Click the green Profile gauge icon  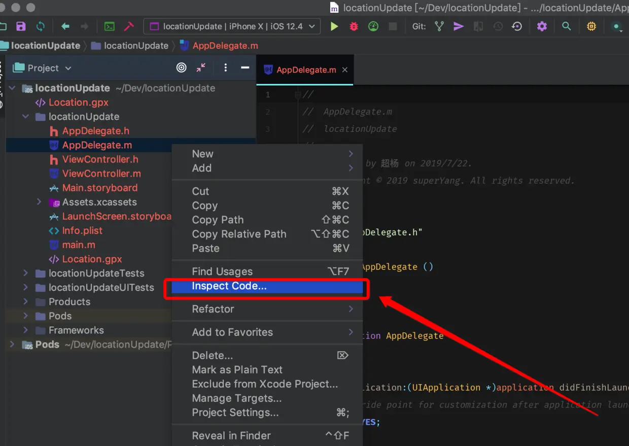[x=373, y=26]
